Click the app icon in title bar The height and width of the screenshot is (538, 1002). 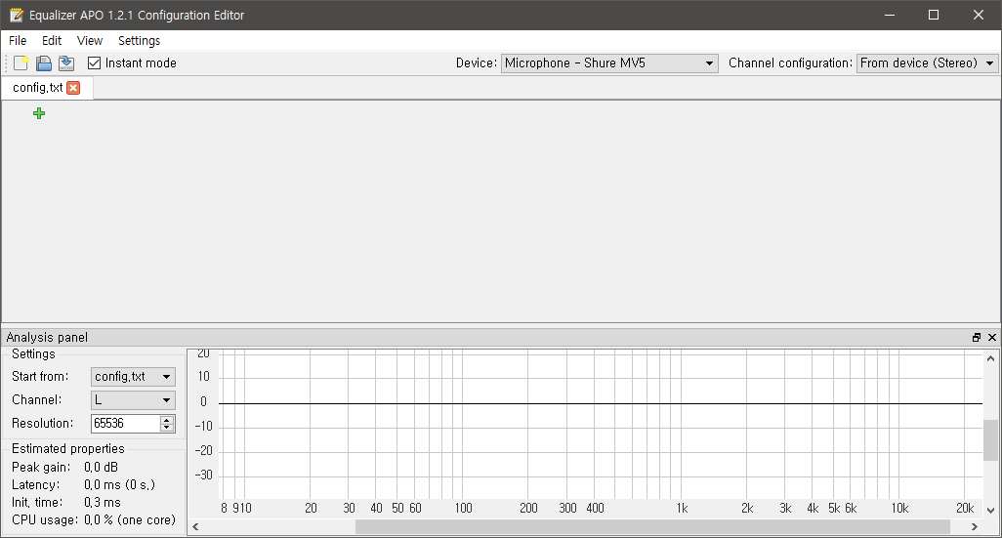[17, 15]
